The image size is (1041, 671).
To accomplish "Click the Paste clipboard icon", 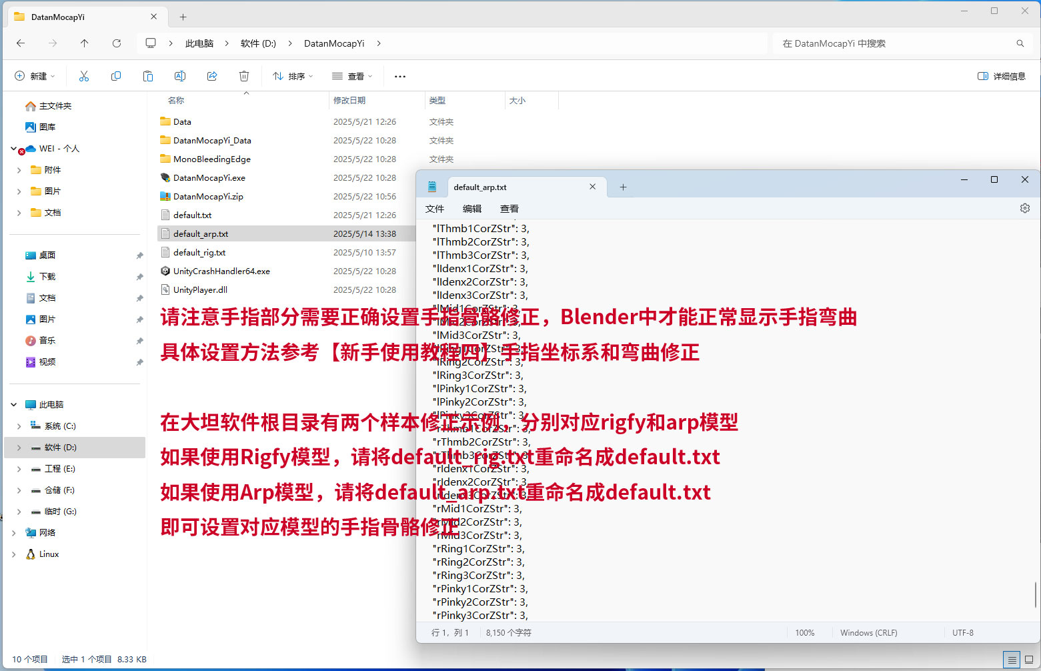I will coord(148,76).
